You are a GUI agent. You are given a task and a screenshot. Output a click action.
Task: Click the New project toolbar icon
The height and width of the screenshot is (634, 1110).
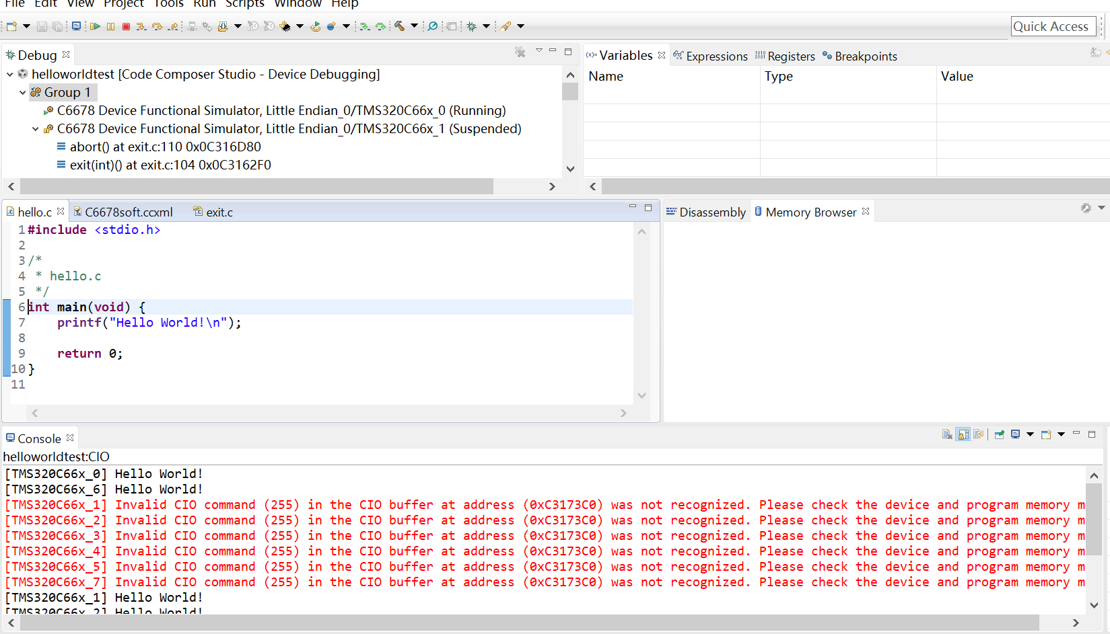(x=11, y=26)
